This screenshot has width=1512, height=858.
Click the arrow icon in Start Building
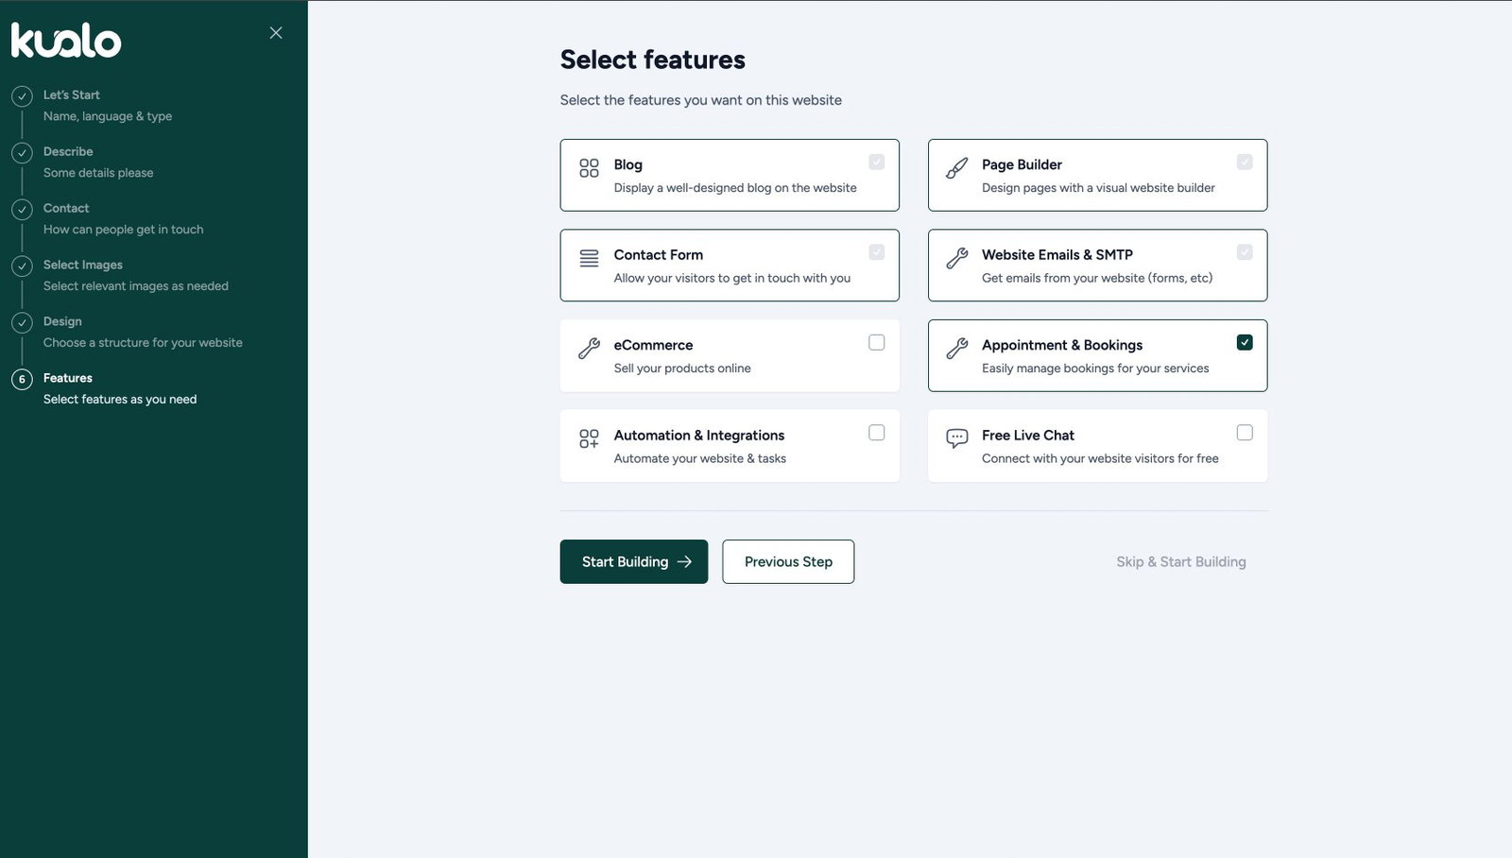(685, 561)
